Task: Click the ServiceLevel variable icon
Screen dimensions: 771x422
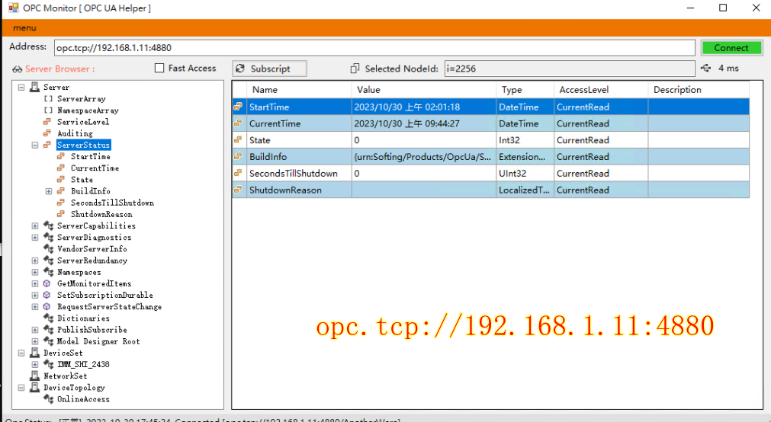Action: [x=47, y=122]
